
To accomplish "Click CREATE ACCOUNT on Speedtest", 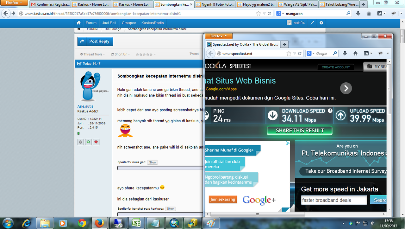I will 336,67.
